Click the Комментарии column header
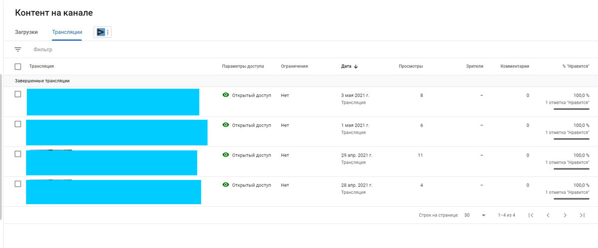Screen dimensions: 598x248 coord(514,67)
